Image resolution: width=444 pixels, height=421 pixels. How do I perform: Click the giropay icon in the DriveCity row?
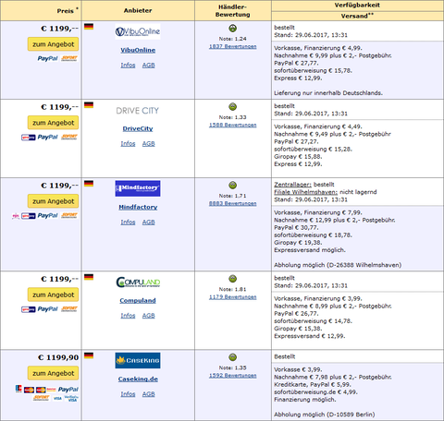click(x=29, y=138)
